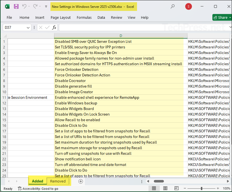Switch to the Removed sheet tab
This screenshot has height=192, width=232.
tap(58, 181)
